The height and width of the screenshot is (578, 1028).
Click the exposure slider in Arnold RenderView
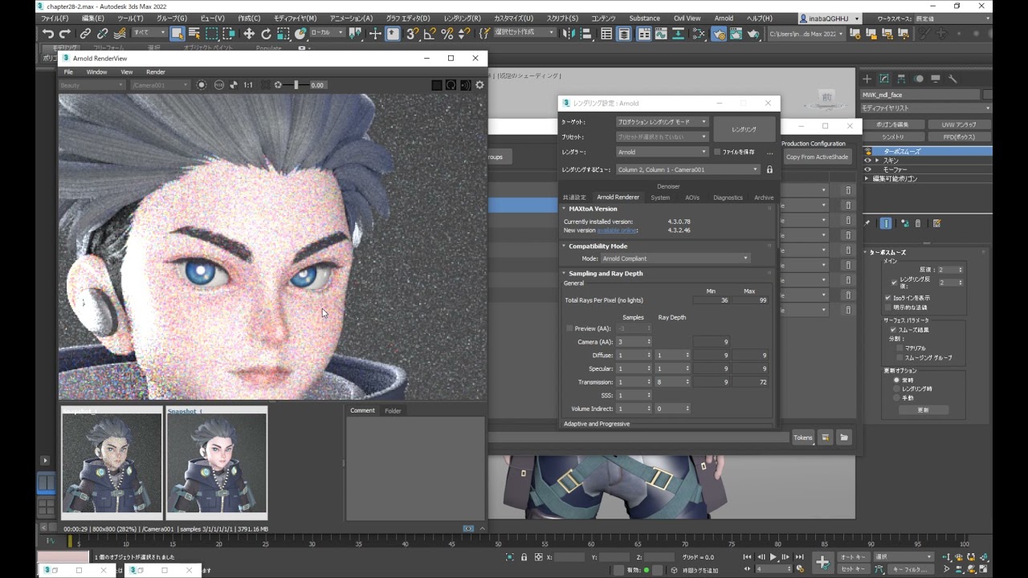pos(296,85)
